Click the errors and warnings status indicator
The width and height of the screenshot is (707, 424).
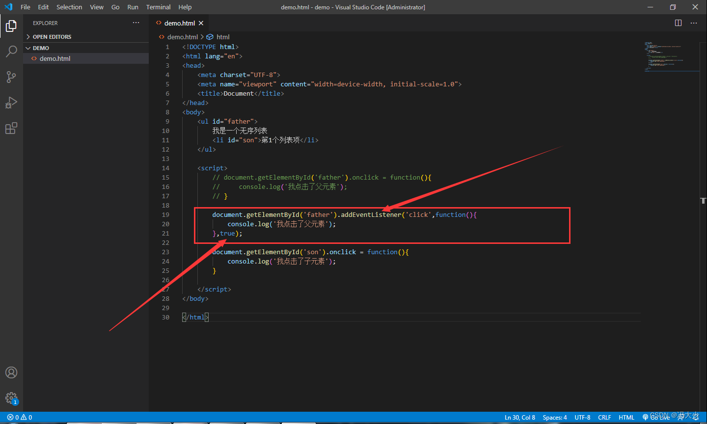[20, 418]
